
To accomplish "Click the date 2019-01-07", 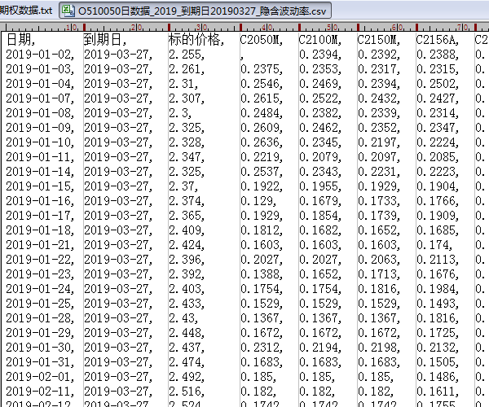I will [x=40, y=98].
